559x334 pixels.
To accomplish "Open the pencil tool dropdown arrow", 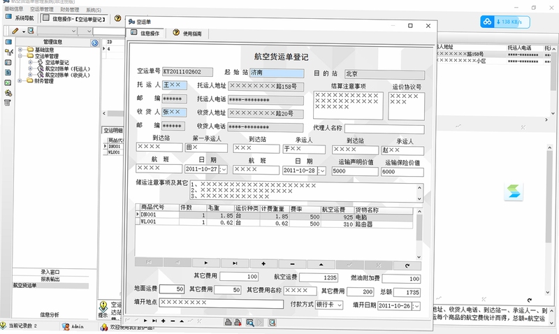I will [x=24, y=31].
